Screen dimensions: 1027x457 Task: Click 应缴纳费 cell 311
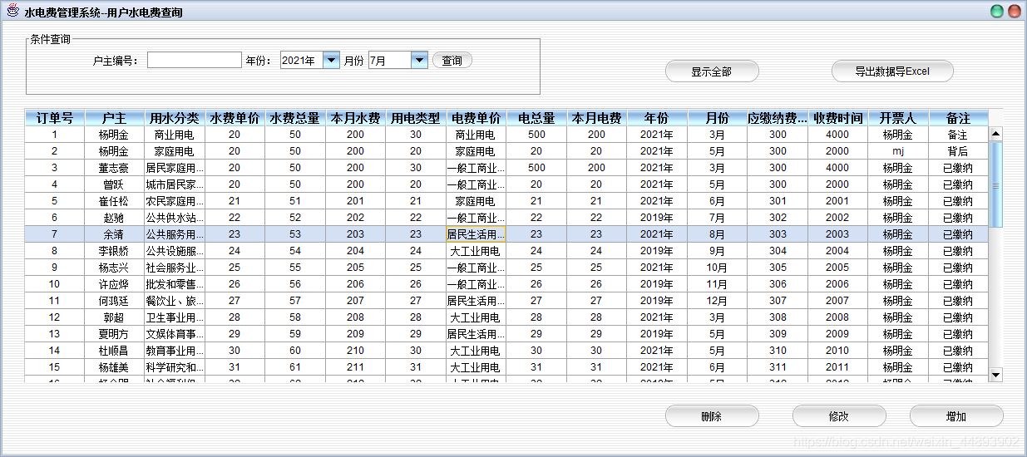778,367
